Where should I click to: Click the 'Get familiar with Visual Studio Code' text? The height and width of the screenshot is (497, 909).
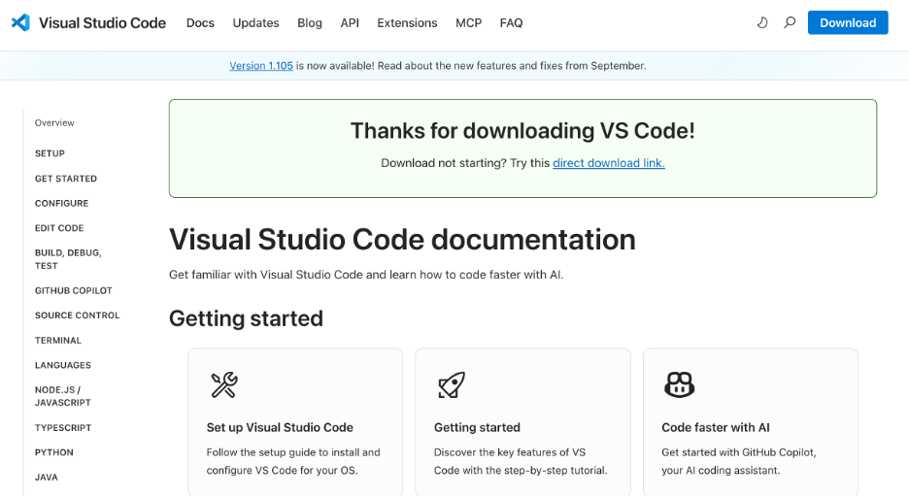[x=366, y=275]
